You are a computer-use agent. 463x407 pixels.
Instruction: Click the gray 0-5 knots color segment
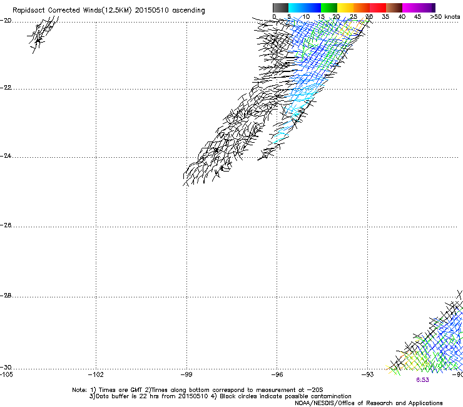(x=280, y=8)
